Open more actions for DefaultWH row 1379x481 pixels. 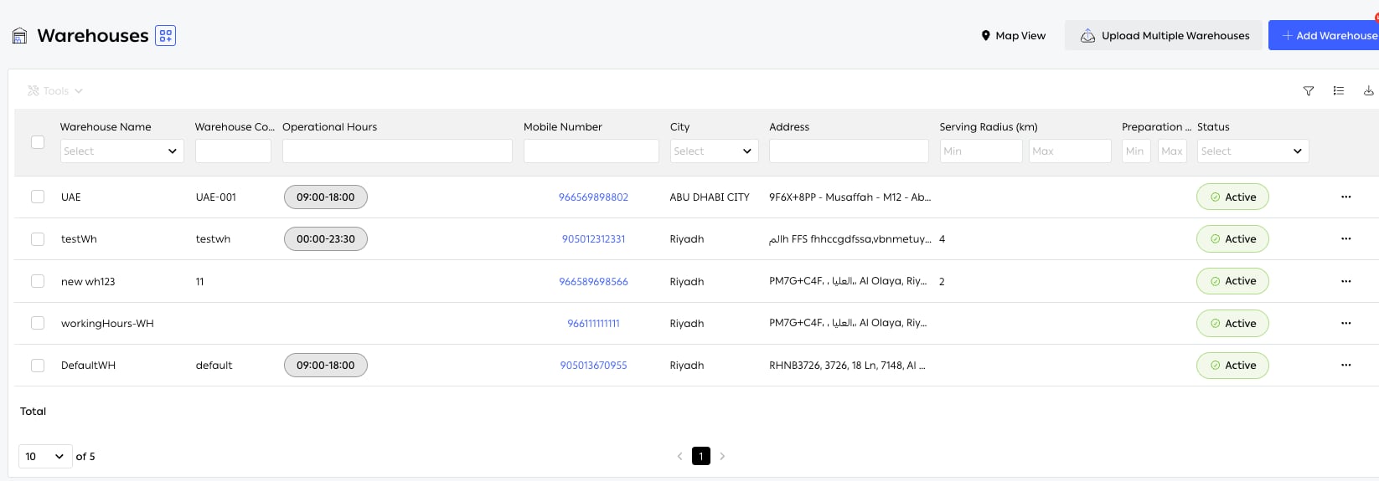1346,365
